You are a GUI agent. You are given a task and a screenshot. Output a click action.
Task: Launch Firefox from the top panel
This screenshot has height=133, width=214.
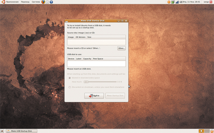[x=43, y=2]
